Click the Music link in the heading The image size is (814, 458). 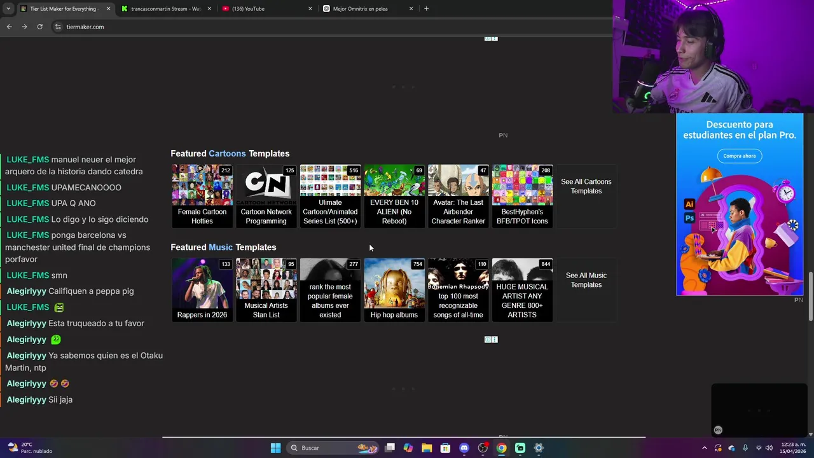221,247
